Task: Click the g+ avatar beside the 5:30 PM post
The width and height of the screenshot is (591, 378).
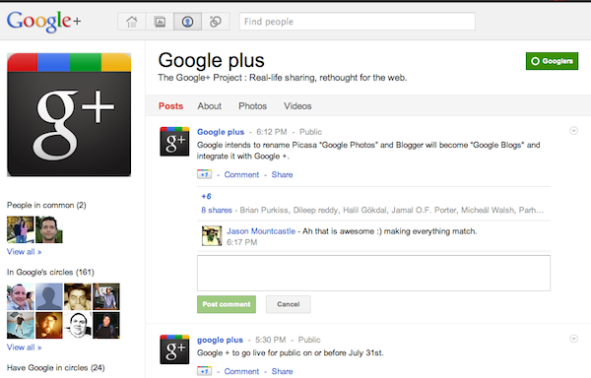Action: pos(174,349)
